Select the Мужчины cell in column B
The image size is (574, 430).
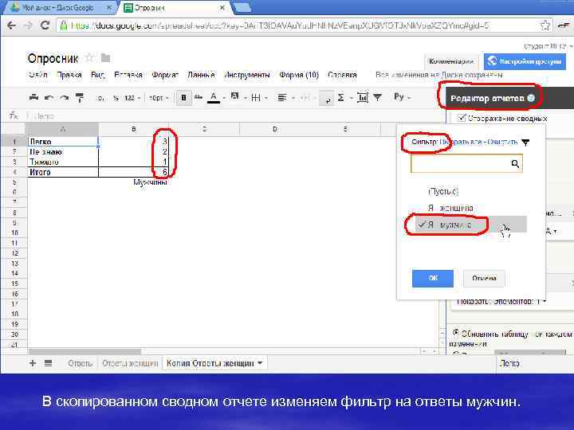tap(134, 182)
